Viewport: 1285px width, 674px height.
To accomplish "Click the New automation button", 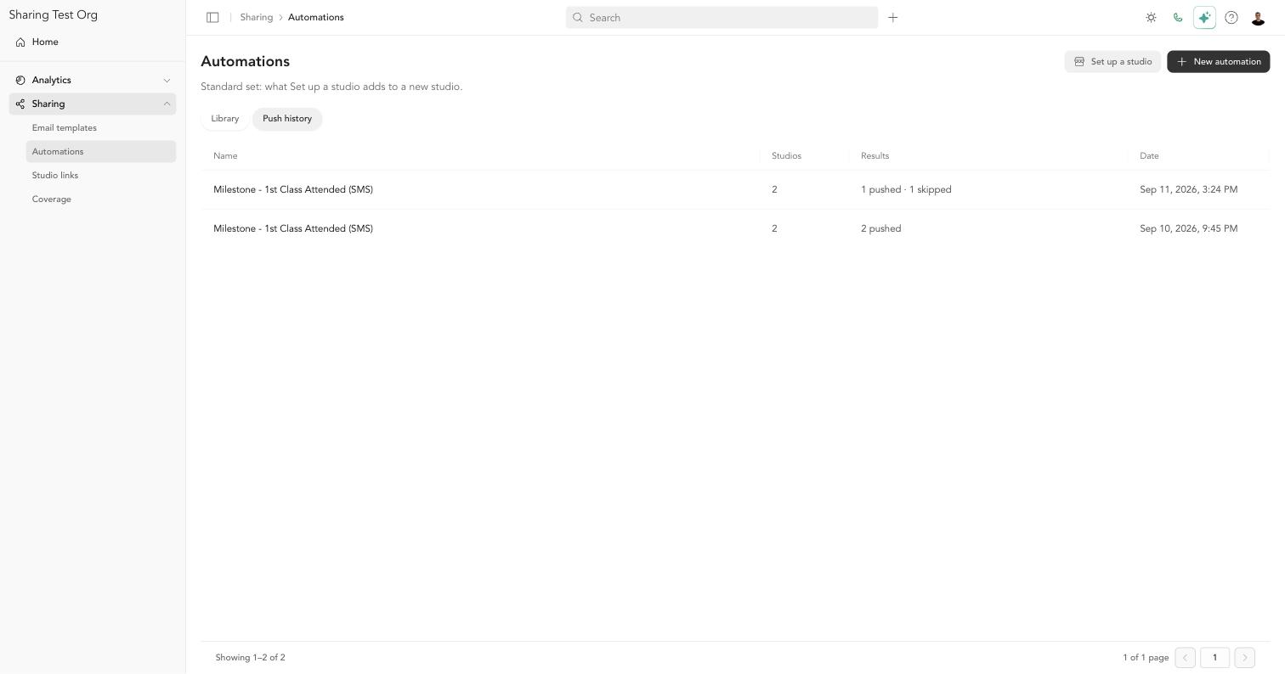I will [1218, 61].
